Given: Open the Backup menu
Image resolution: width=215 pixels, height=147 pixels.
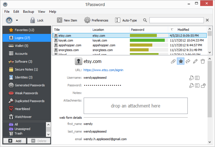Looking at the screenshot, I should [x=28, y=12].
